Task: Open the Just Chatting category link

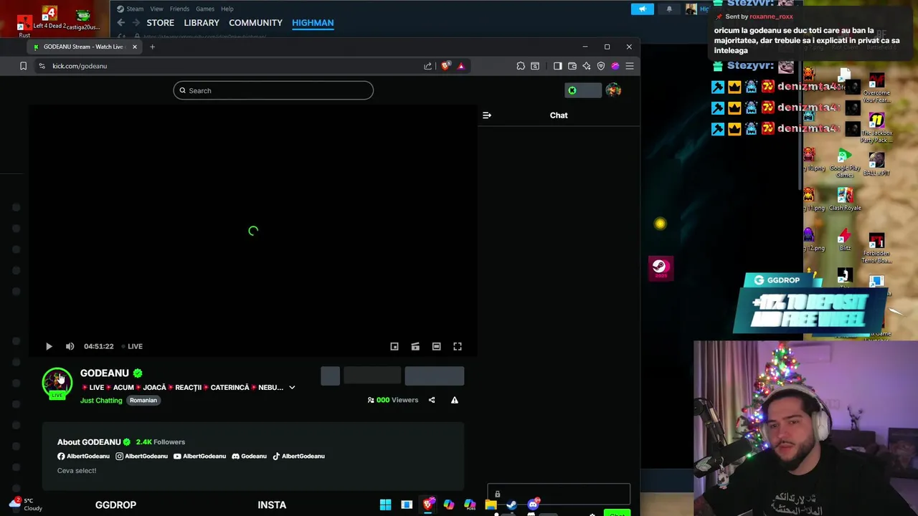Action: tap(101, 401)
